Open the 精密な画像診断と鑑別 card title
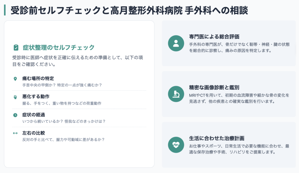 click(x=214, y=87)
